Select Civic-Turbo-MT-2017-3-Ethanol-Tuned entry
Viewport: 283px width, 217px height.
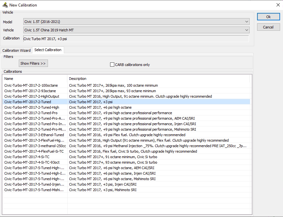[x=34, y=135]
